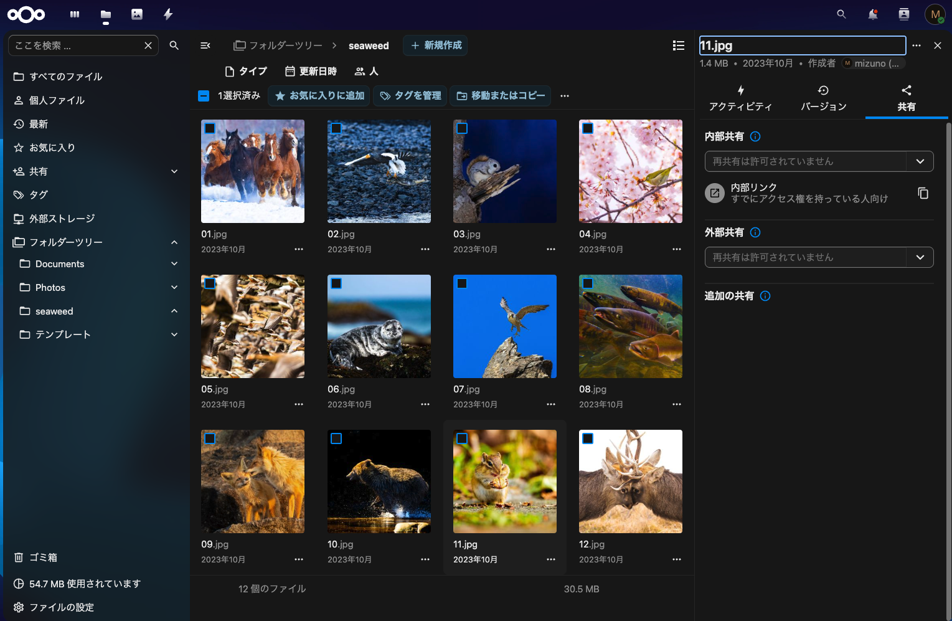Switch to the アクティビティ tab
The height and width of the screenshot is (621, 952).
(740, 98)
